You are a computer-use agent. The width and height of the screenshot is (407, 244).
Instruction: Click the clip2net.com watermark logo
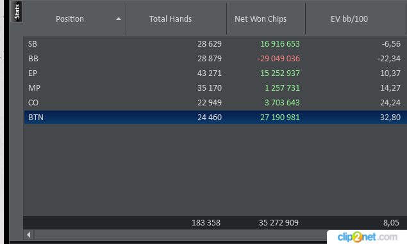pos(367,237)
